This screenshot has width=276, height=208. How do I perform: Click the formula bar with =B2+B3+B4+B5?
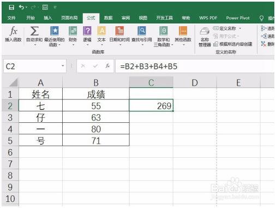point(195,66)
